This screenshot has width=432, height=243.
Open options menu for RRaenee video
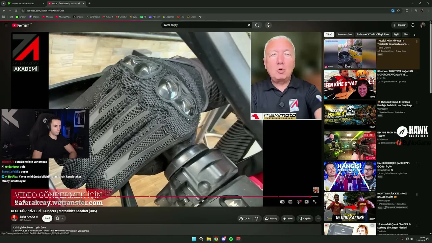point(417,72)
